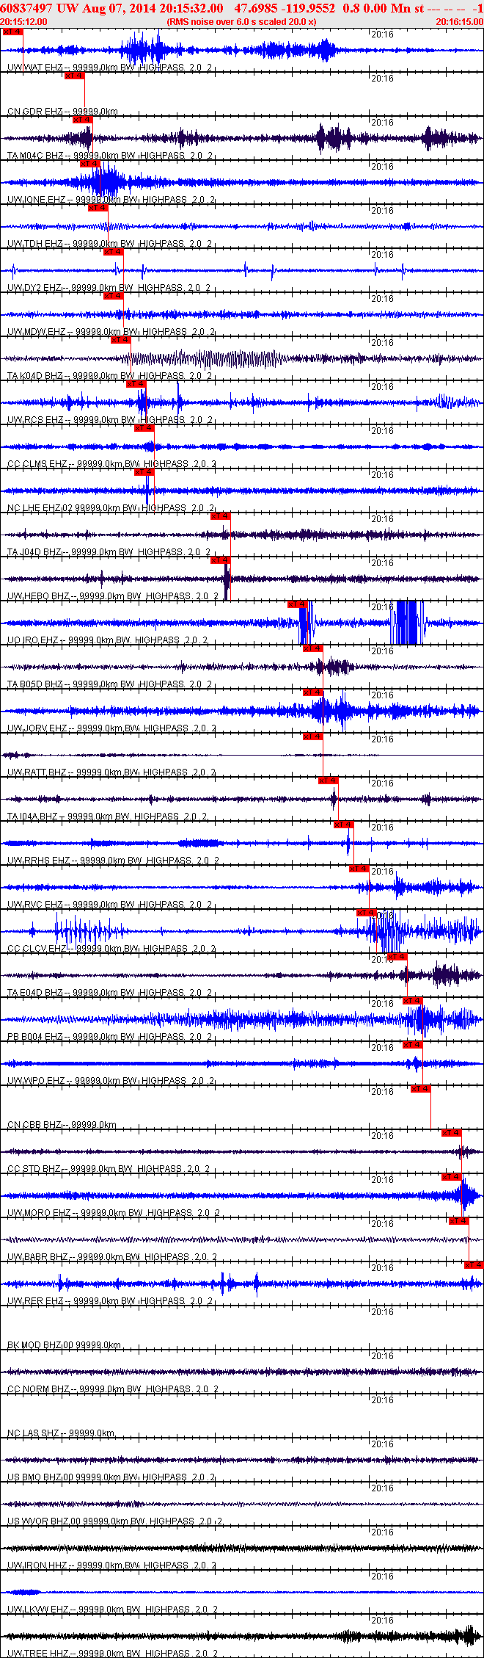This screenshot has height=1658, width=484.
Task: Click the pick marker on the TA.K04D trace
Action: (x=120, y=340)
